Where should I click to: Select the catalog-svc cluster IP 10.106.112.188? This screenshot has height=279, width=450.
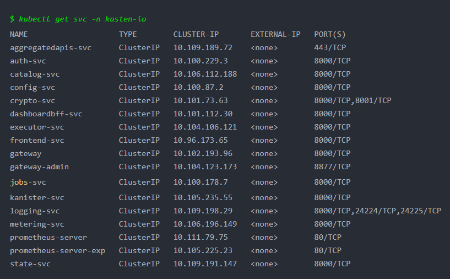[205, 74]
